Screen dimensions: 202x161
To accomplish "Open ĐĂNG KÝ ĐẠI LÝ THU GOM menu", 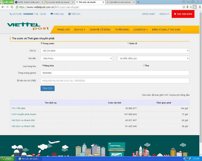I will coord(166,30).
